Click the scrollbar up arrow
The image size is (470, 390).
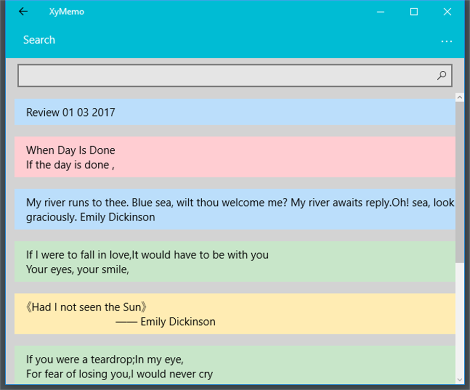459,97
